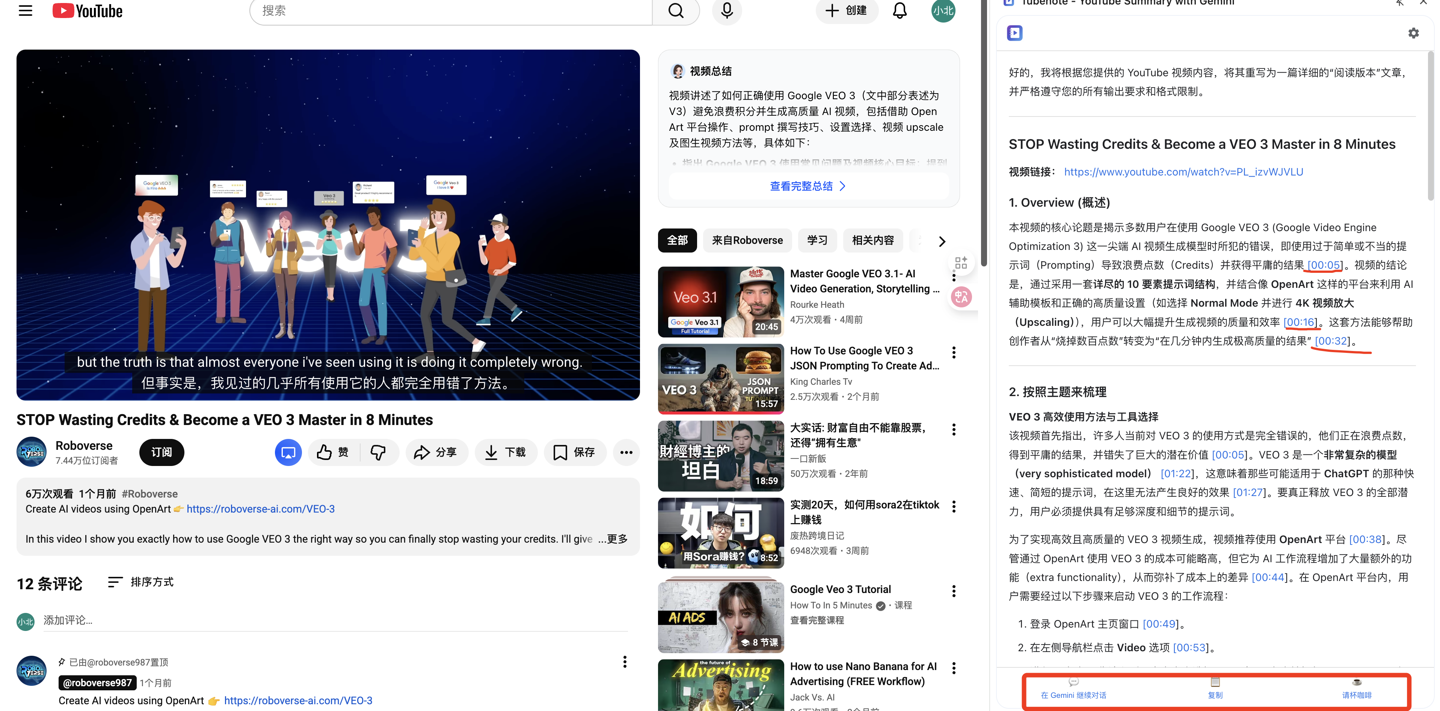
Task: Open the 00:16 timestamp link in overview
Action: click(x=1300, y=322)
